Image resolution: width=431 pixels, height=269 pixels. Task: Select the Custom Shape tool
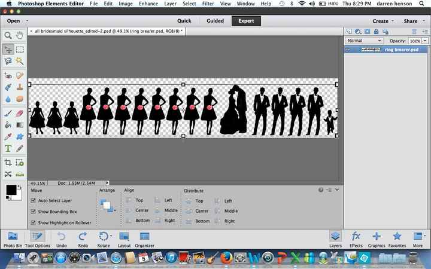[x=20, y=137]
